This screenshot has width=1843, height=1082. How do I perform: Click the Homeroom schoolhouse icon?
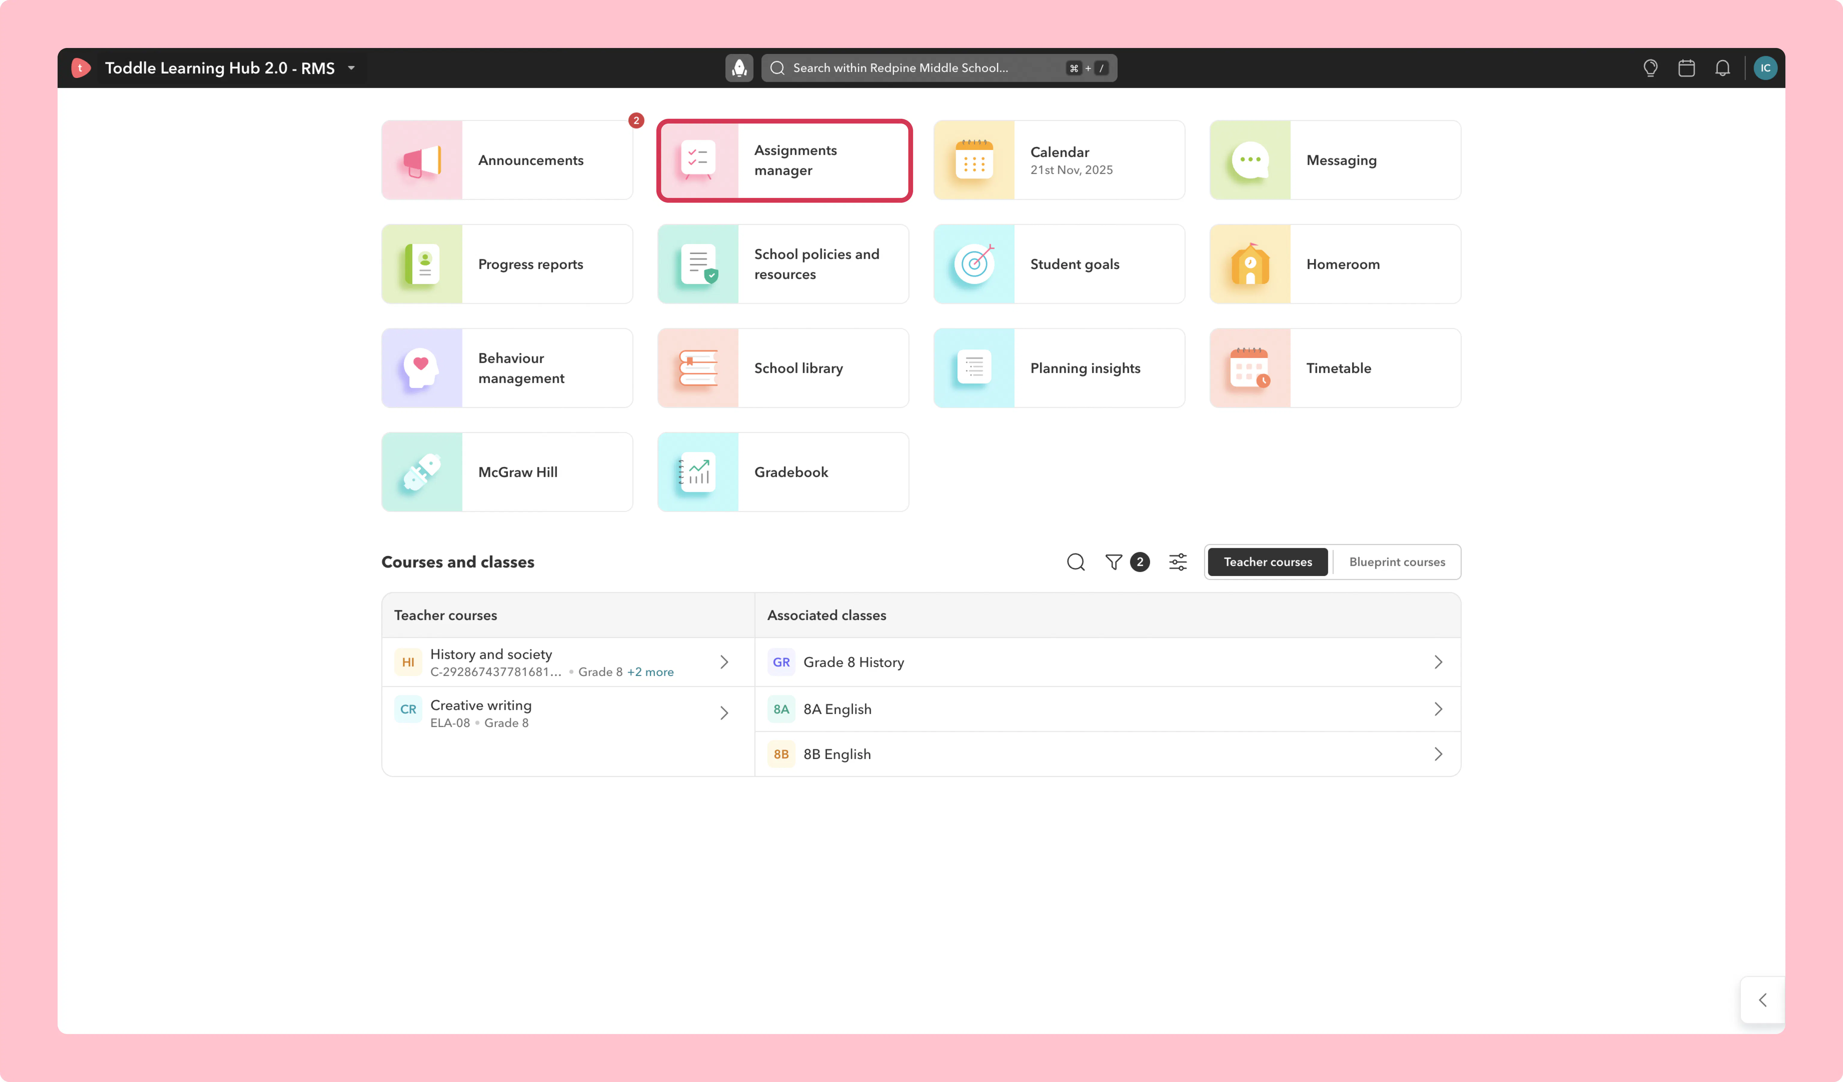[1250, 264]
